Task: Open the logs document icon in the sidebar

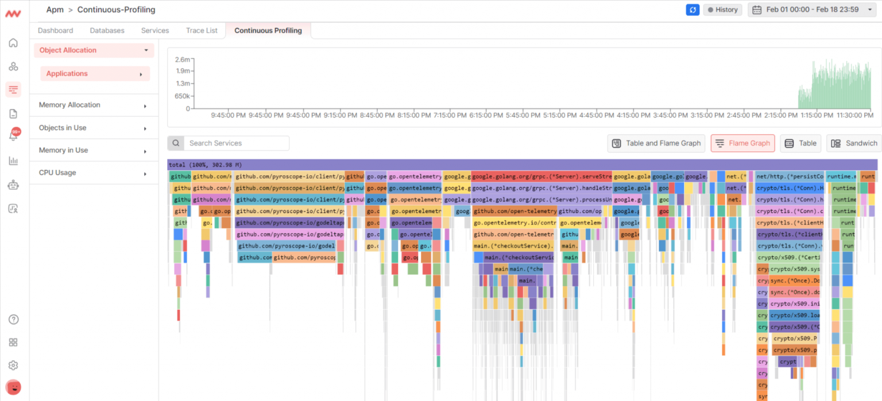Action: (13, 113)
